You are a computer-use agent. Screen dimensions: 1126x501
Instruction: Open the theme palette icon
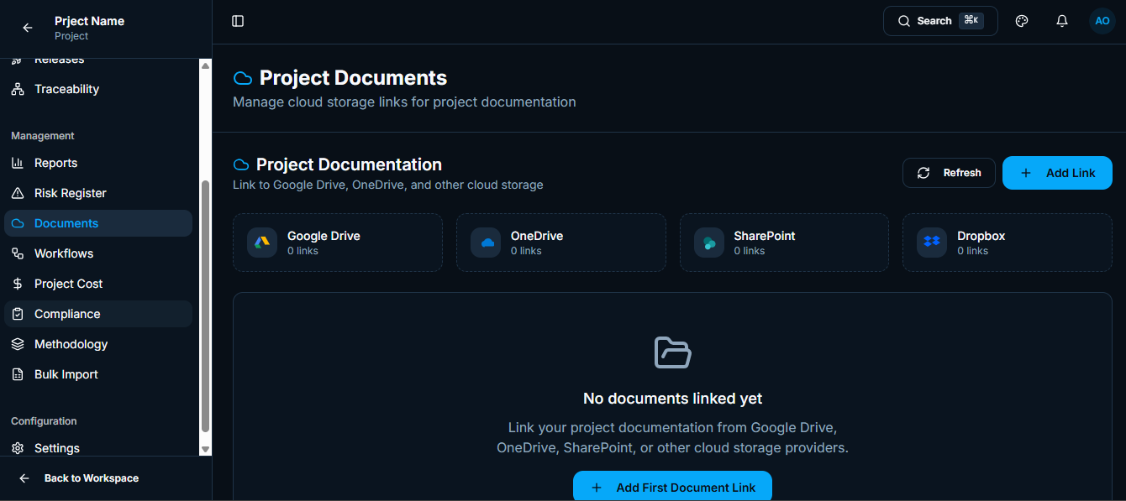coord(1022,21)
